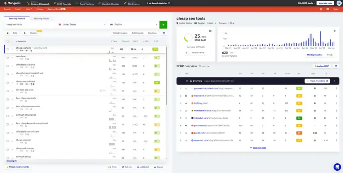Click the Upgrade now button

(x=325, y=3)
